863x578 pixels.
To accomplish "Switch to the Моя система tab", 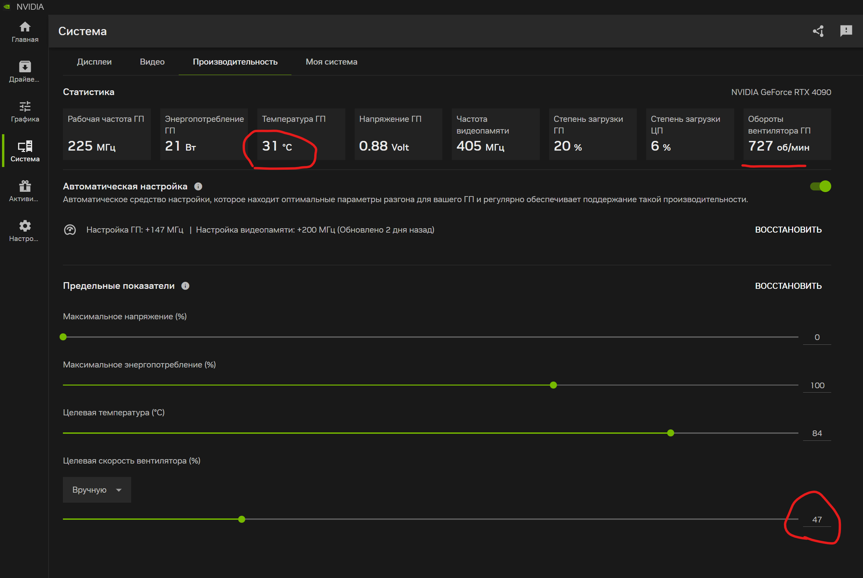I will point(332,62).
